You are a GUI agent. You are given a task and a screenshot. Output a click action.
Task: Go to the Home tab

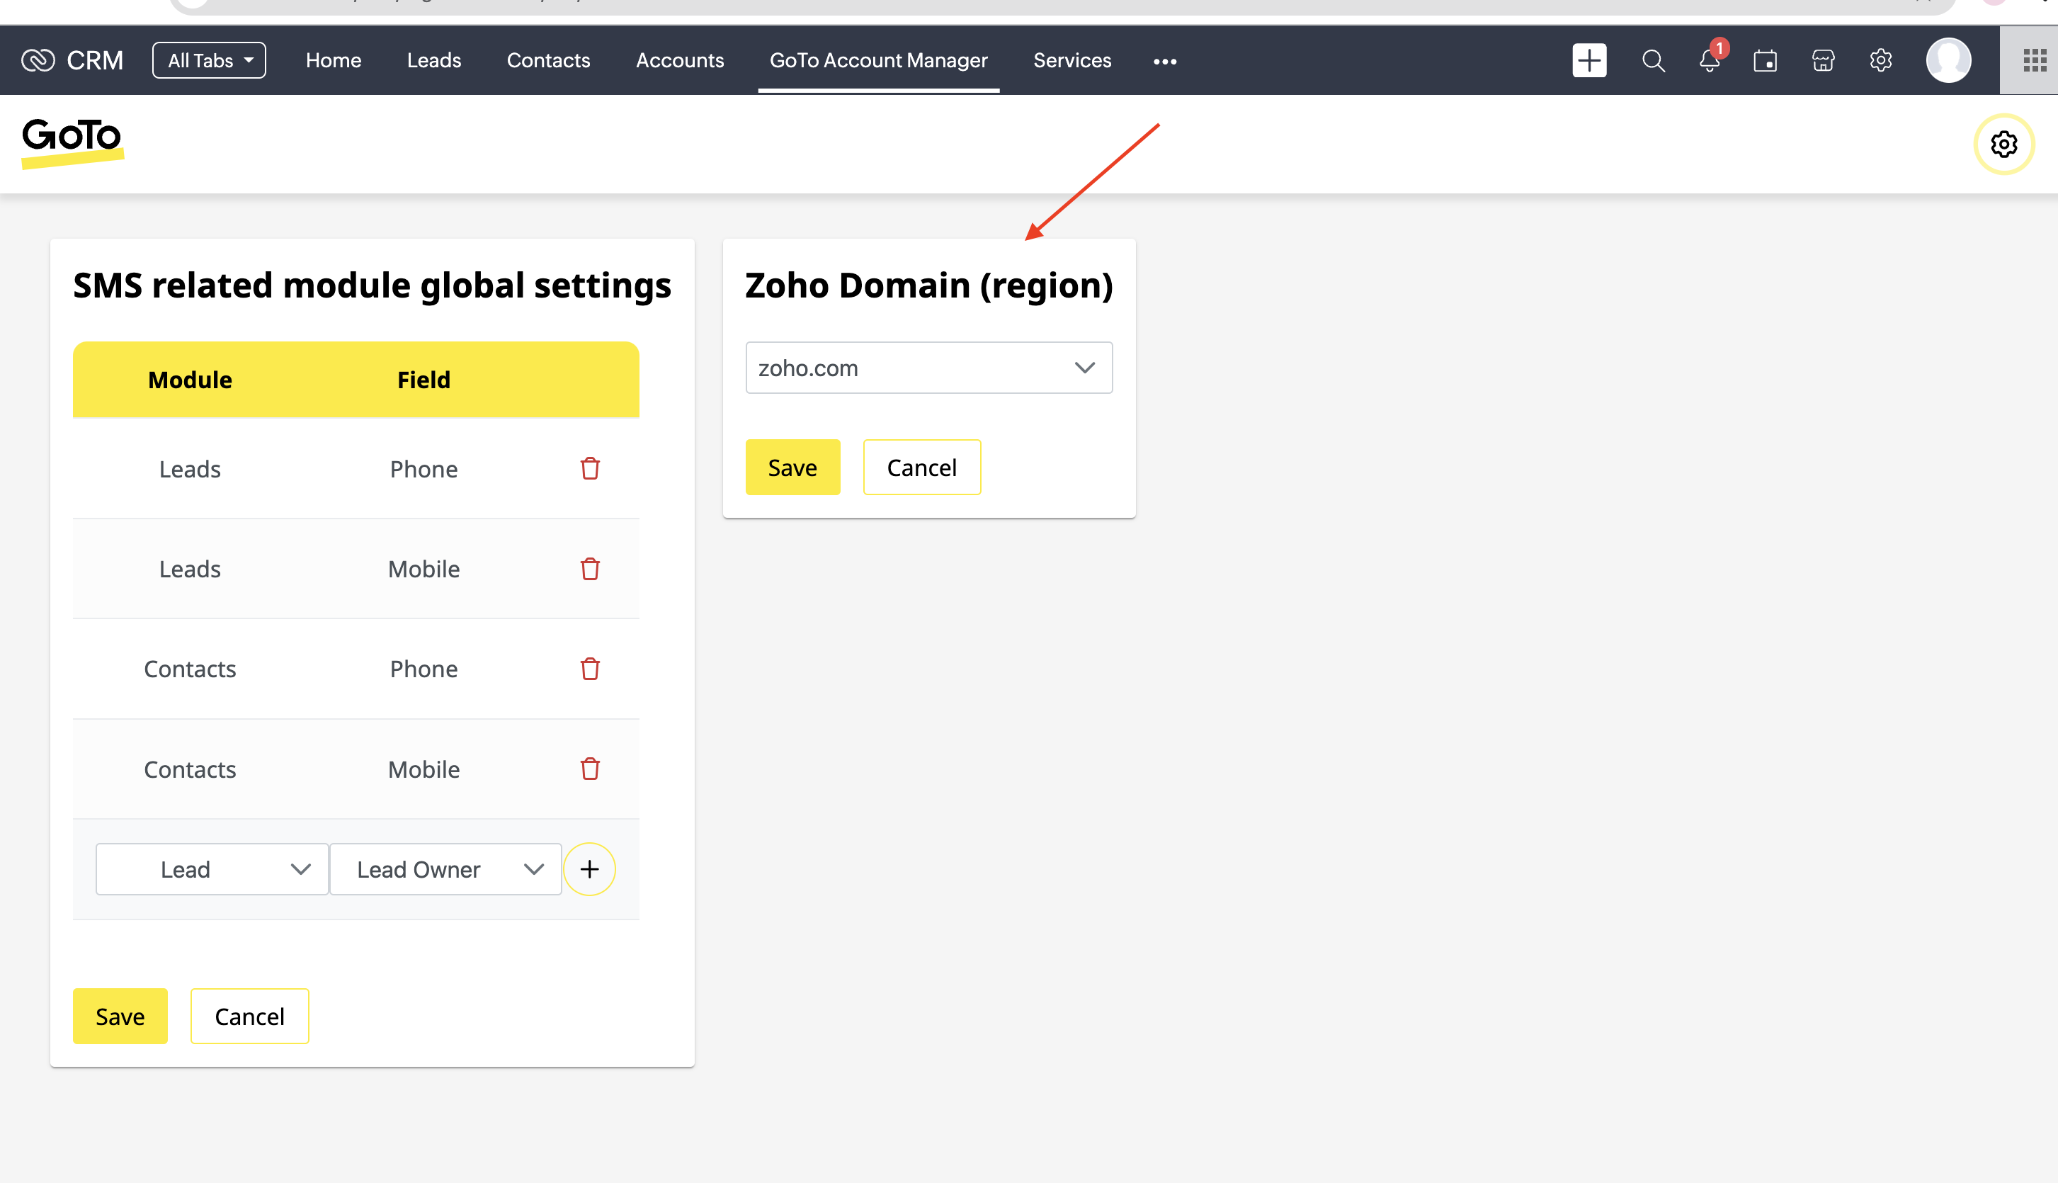(333, 60)
